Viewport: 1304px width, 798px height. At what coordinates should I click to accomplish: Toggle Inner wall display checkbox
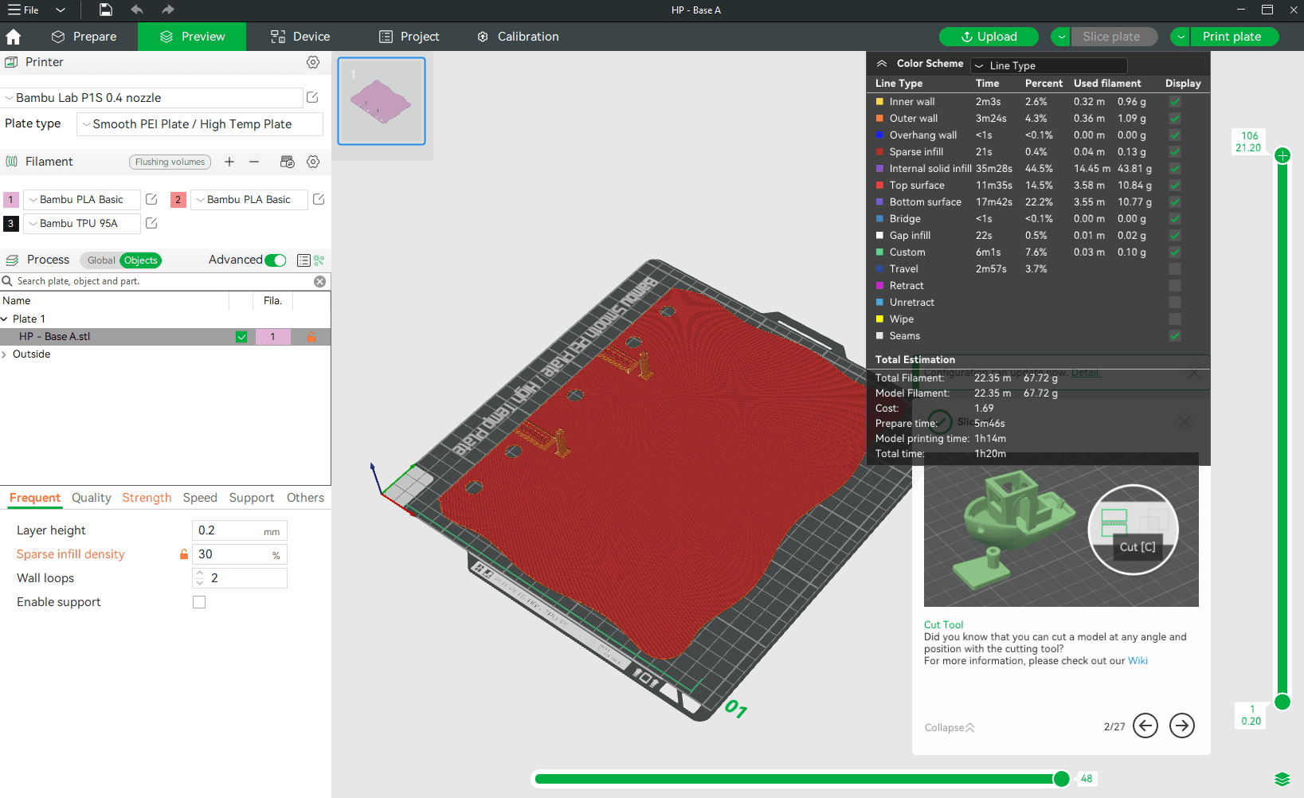click(x=1175, y=102)
